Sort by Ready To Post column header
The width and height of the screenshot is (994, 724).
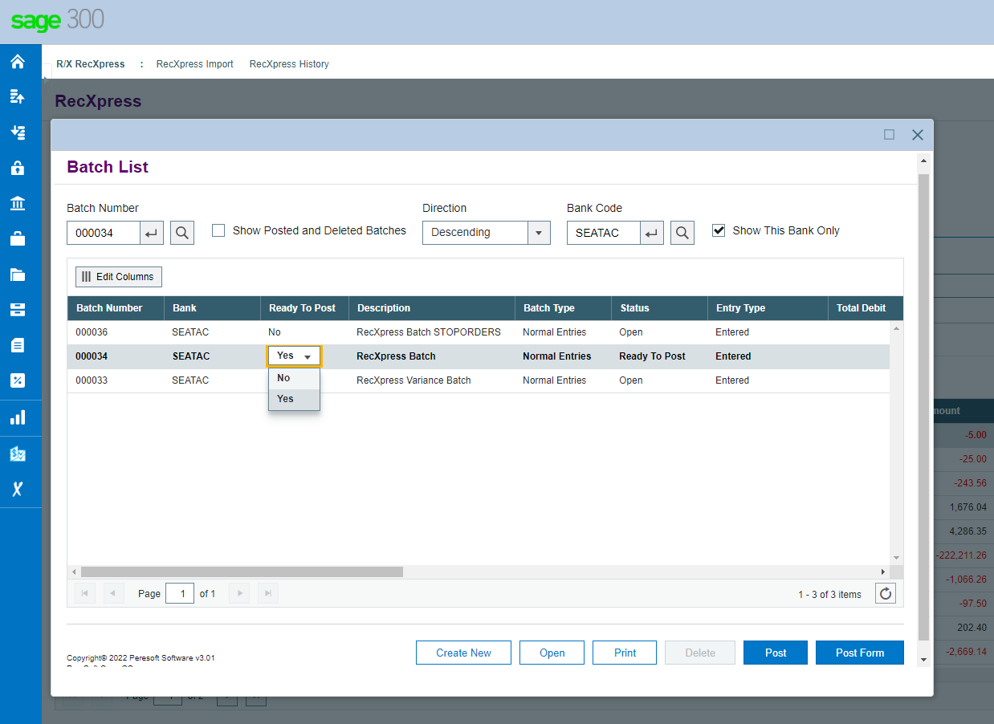coord(304,308)
